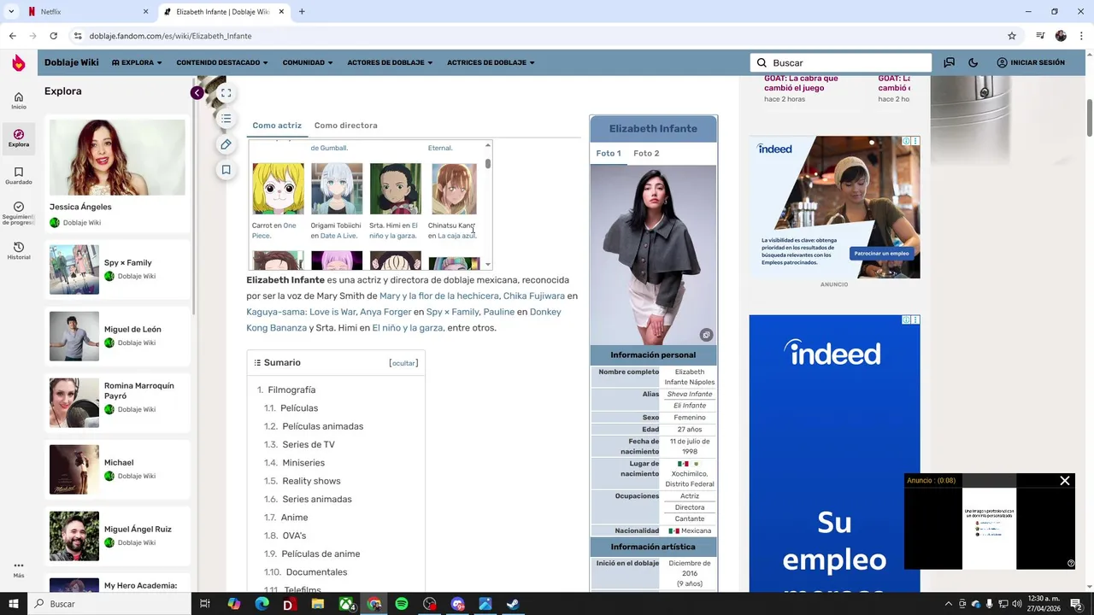Expand the EXPLORA dropdown menu
The image size is (1094, 615).
[137, 62]
